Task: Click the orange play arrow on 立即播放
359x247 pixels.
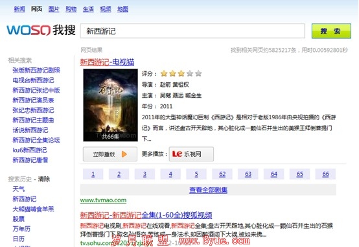Action: pos(124,154)
